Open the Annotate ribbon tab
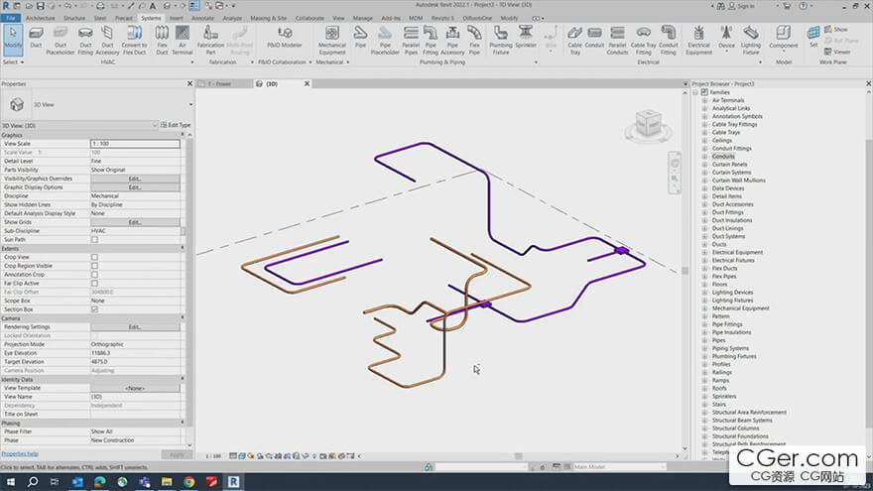Viewport: 873px width, 491px height. click(x=203, y=18)
